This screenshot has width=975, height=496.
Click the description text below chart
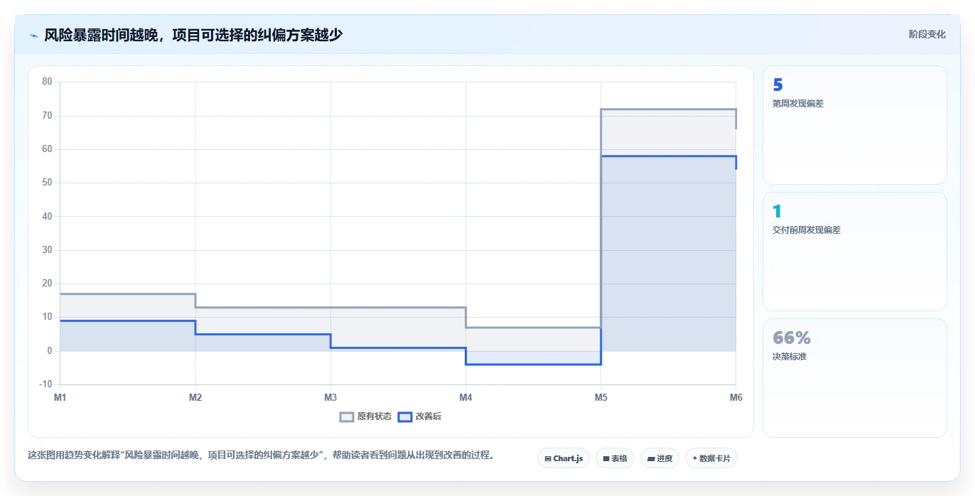point(261,455)
